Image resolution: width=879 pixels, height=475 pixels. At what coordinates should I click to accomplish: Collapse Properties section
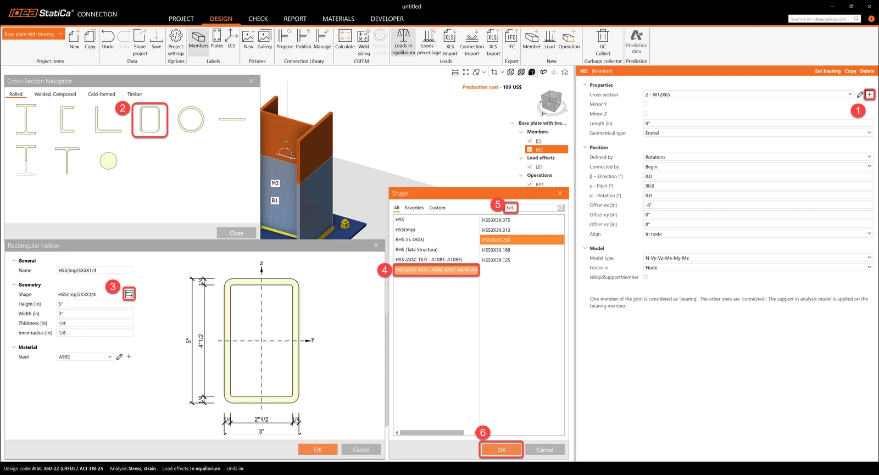[585, 85]
